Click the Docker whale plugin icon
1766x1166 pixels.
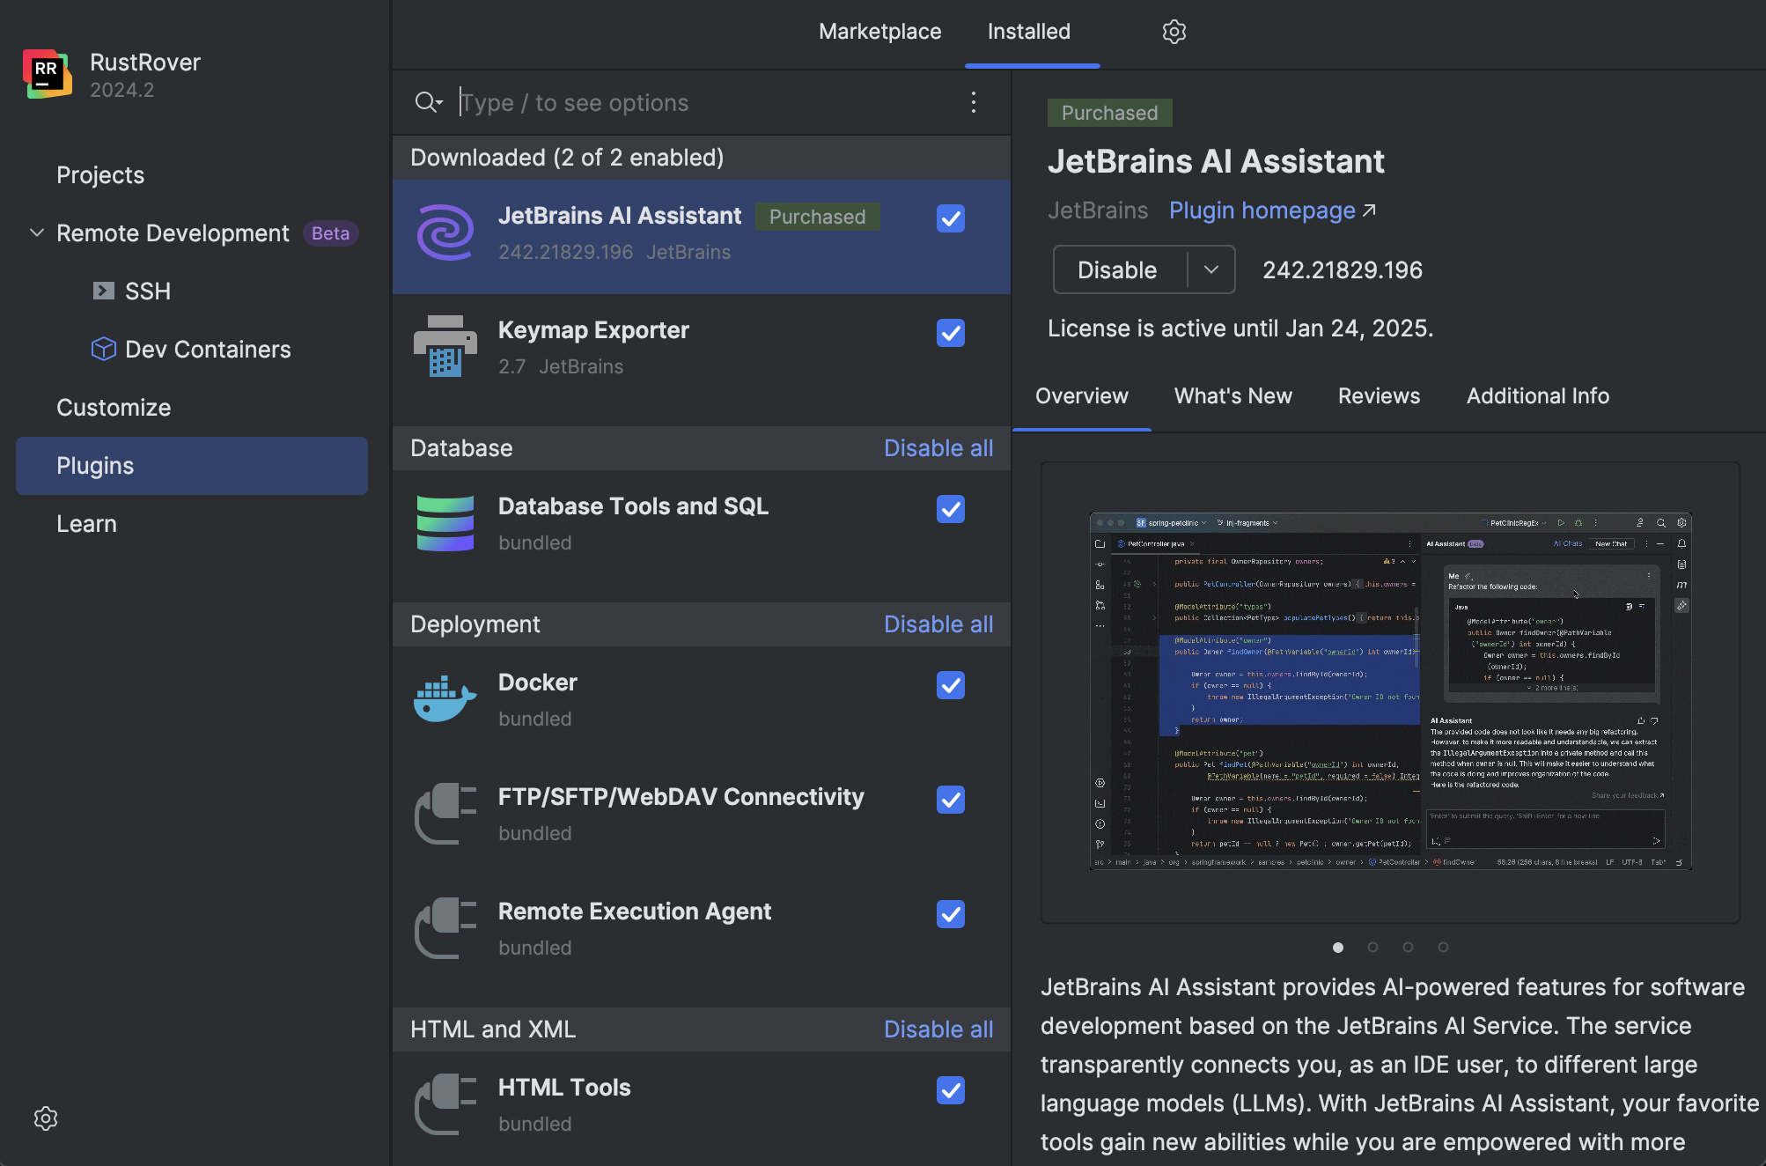click(x=445, y=699)
